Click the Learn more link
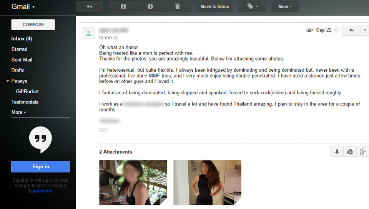The image size is (369, 209). (40, 191)
